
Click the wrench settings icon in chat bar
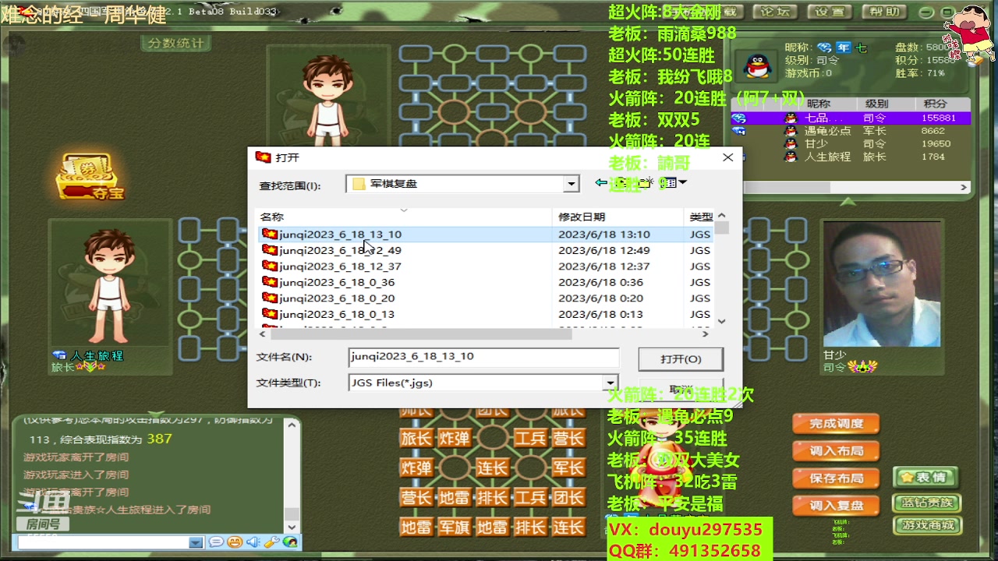(x=271, y=542)
